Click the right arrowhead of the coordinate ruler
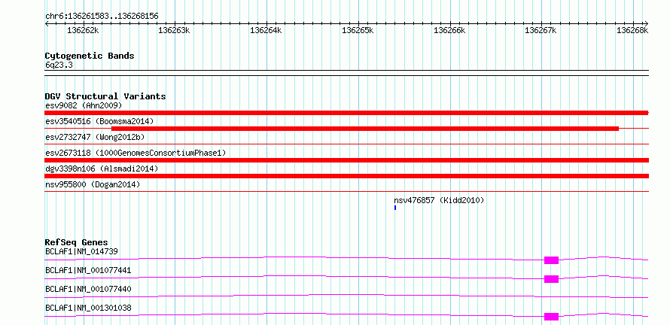This screenshot has width=670, height=325. (647, 23)
